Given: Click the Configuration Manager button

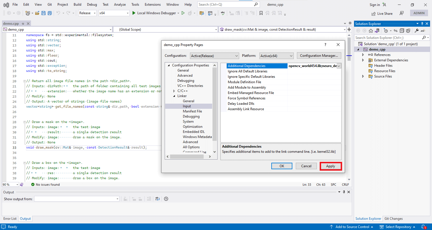Looking at the screenshot, I should (x=319, y=56).
